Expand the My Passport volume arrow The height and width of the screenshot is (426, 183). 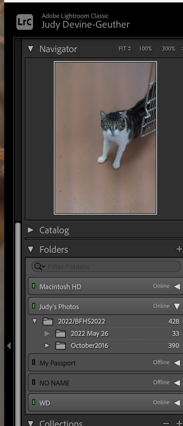pyautogui.click(x=177, y=363)
